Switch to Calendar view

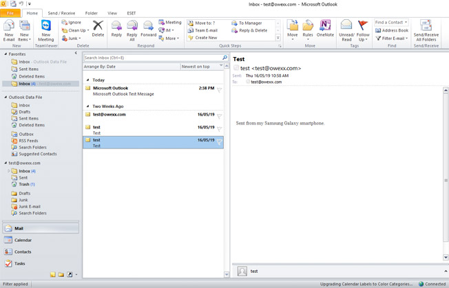pyautogui.click(x=41, y=240)
